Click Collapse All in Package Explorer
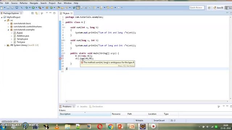Viewport: 232px width, 130px height. pos(33,13)
